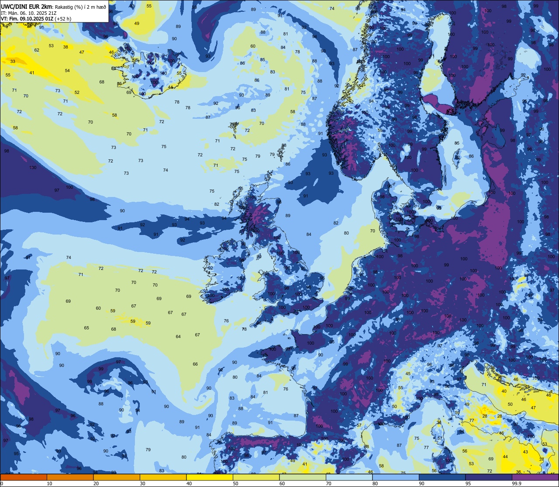Click the legend label '95'
This screenshot has height=487, width=559.
click(x=468, y=484)
